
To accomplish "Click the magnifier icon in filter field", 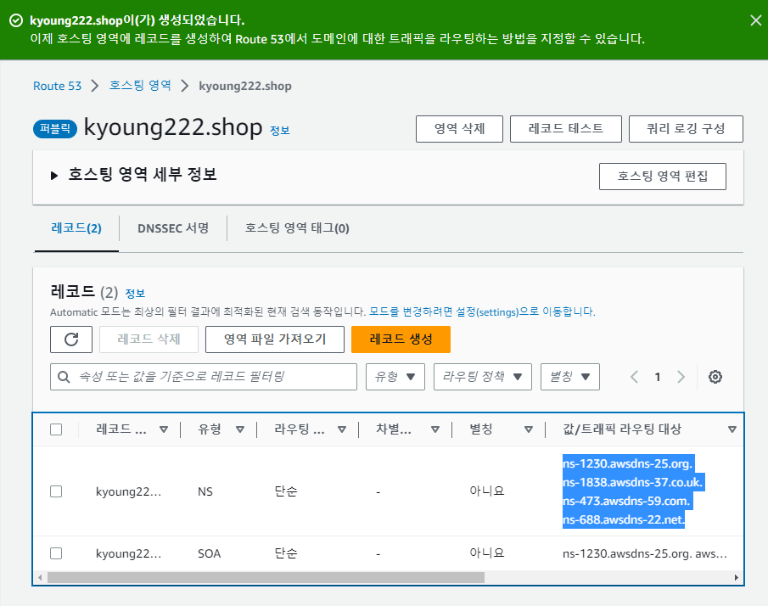I will [64, 377].
